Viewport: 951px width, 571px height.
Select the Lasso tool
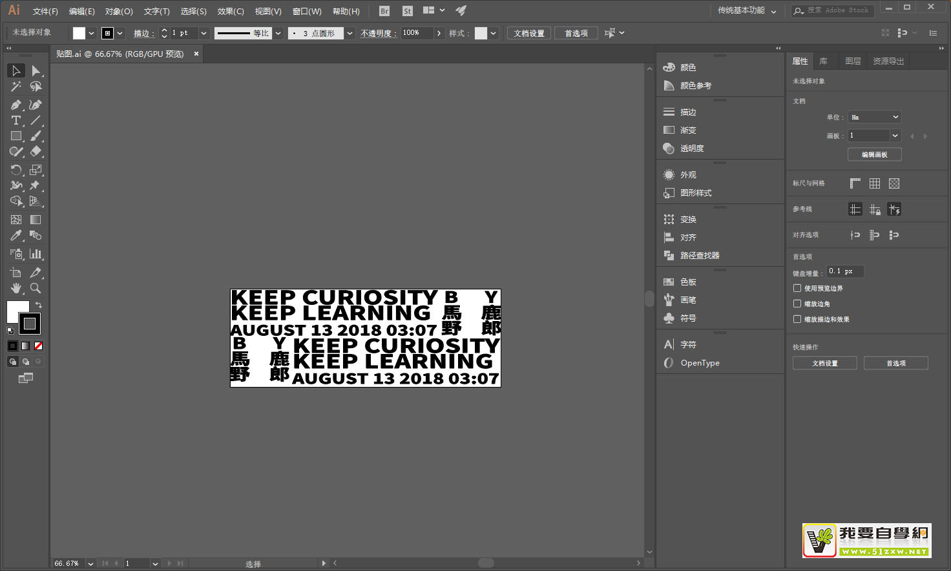tap(36, 86)
